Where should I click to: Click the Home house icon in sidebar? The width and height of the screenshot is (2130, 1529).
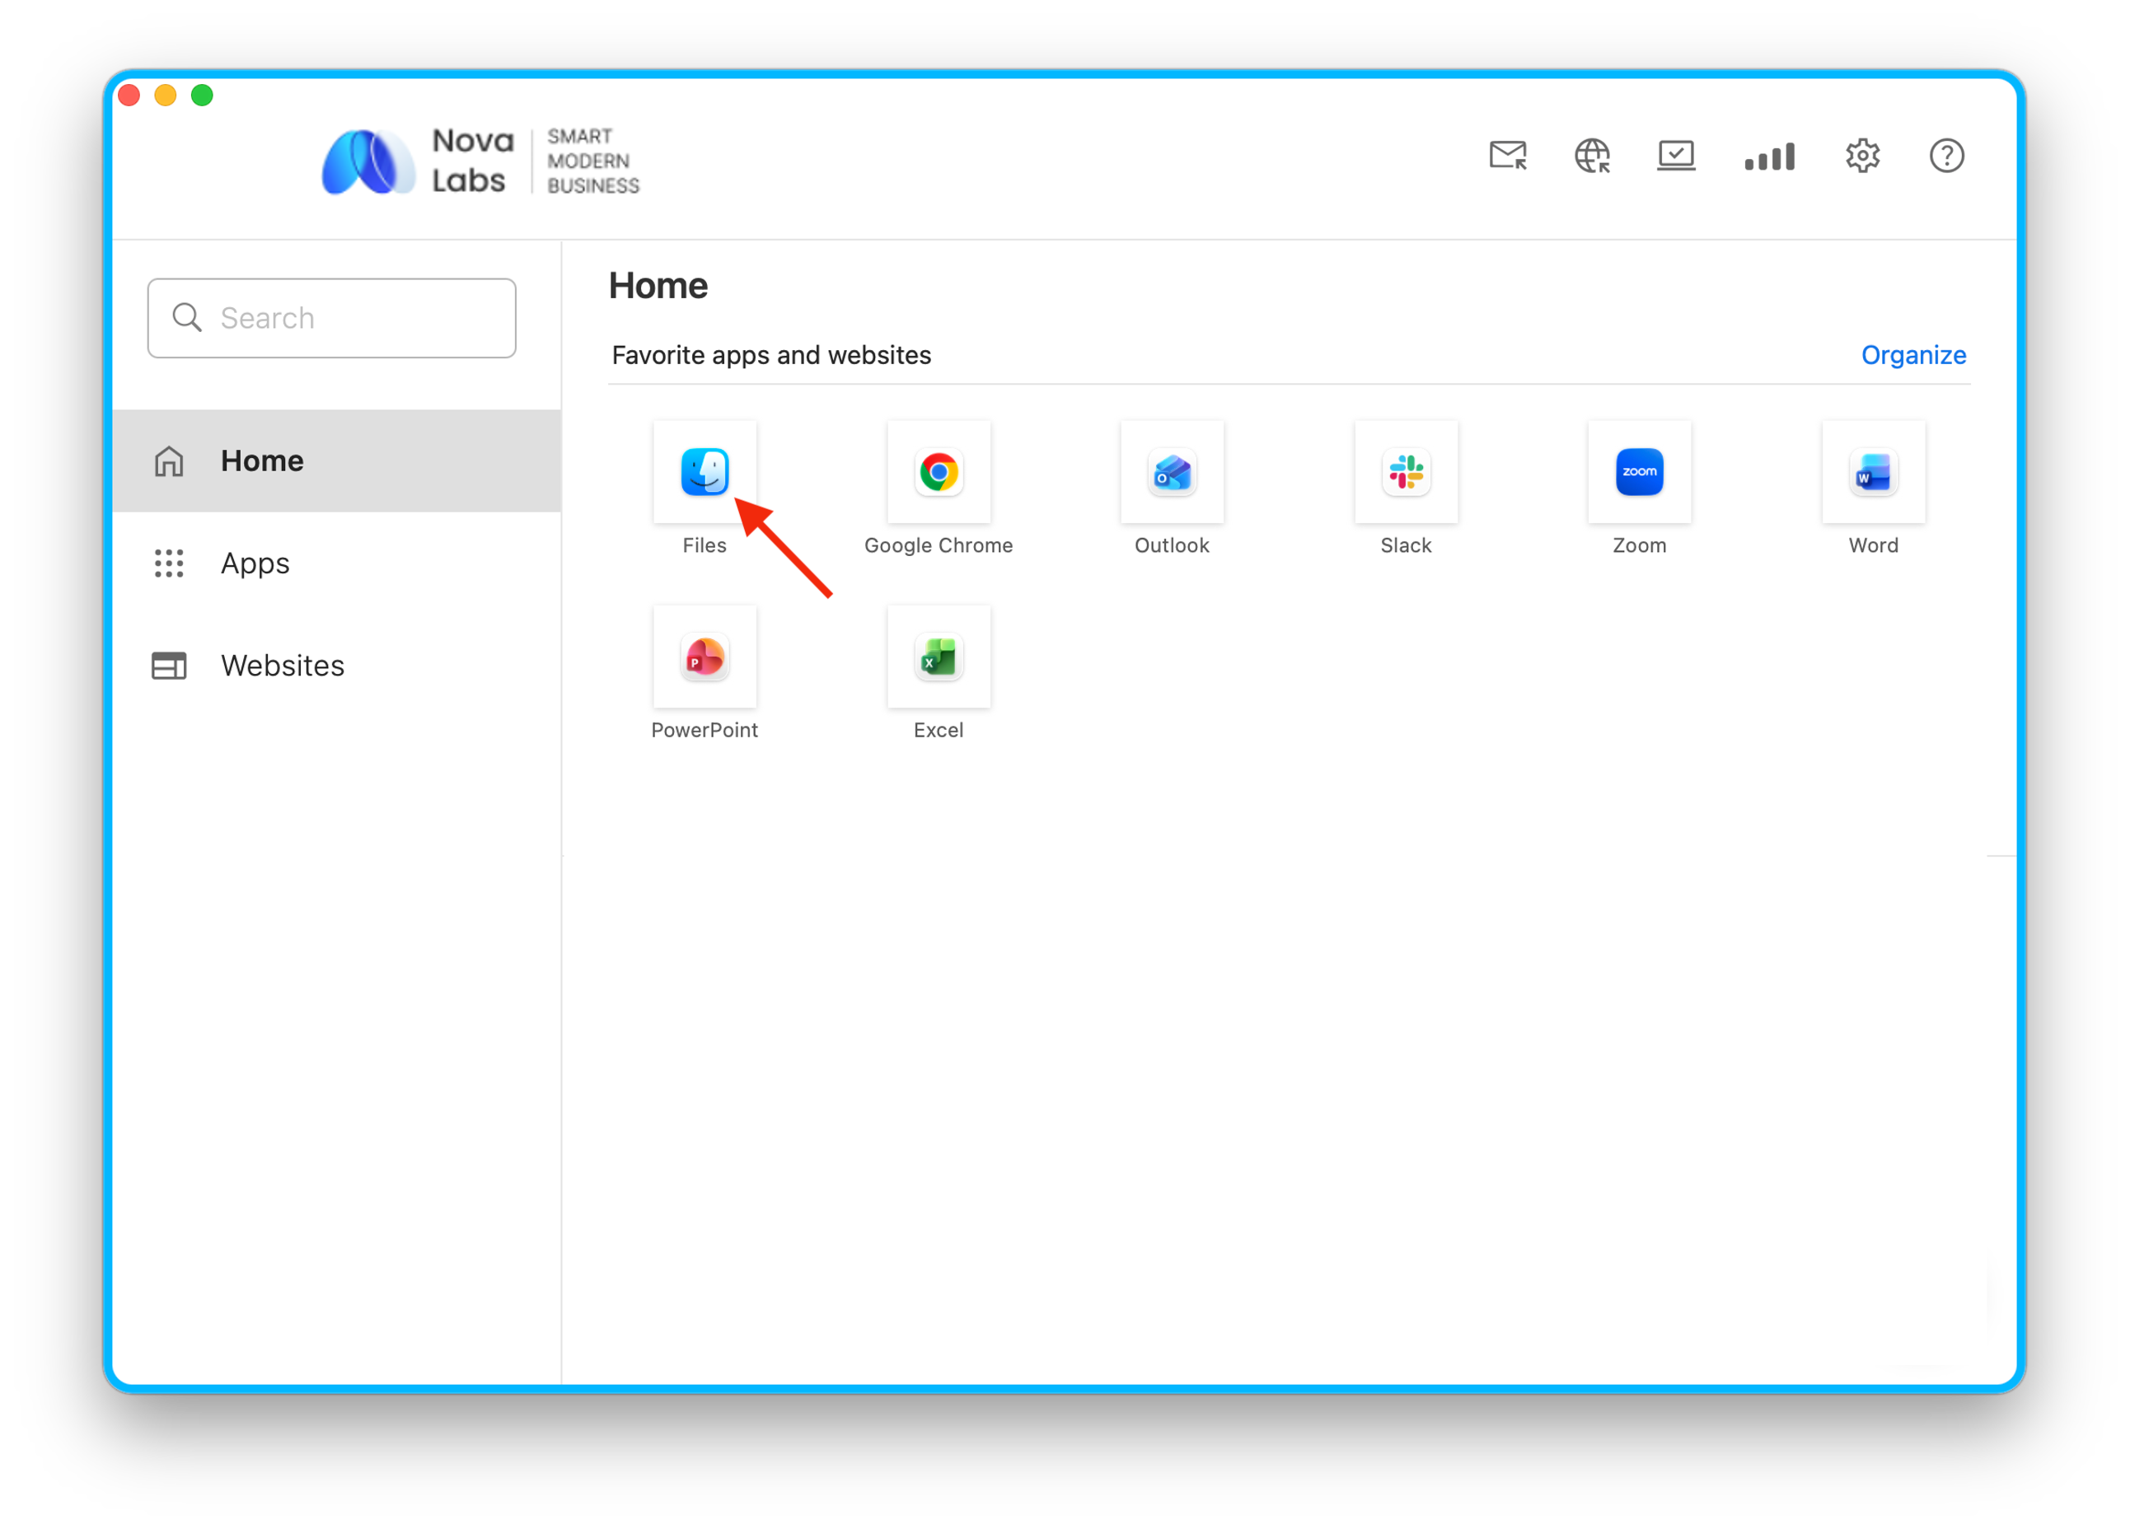pos(169,461)
